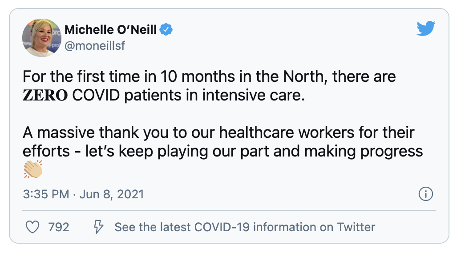461x257 pixels.
Task: Click the words 'making progress' in the tweet
Action: click(x=363, y=151)
